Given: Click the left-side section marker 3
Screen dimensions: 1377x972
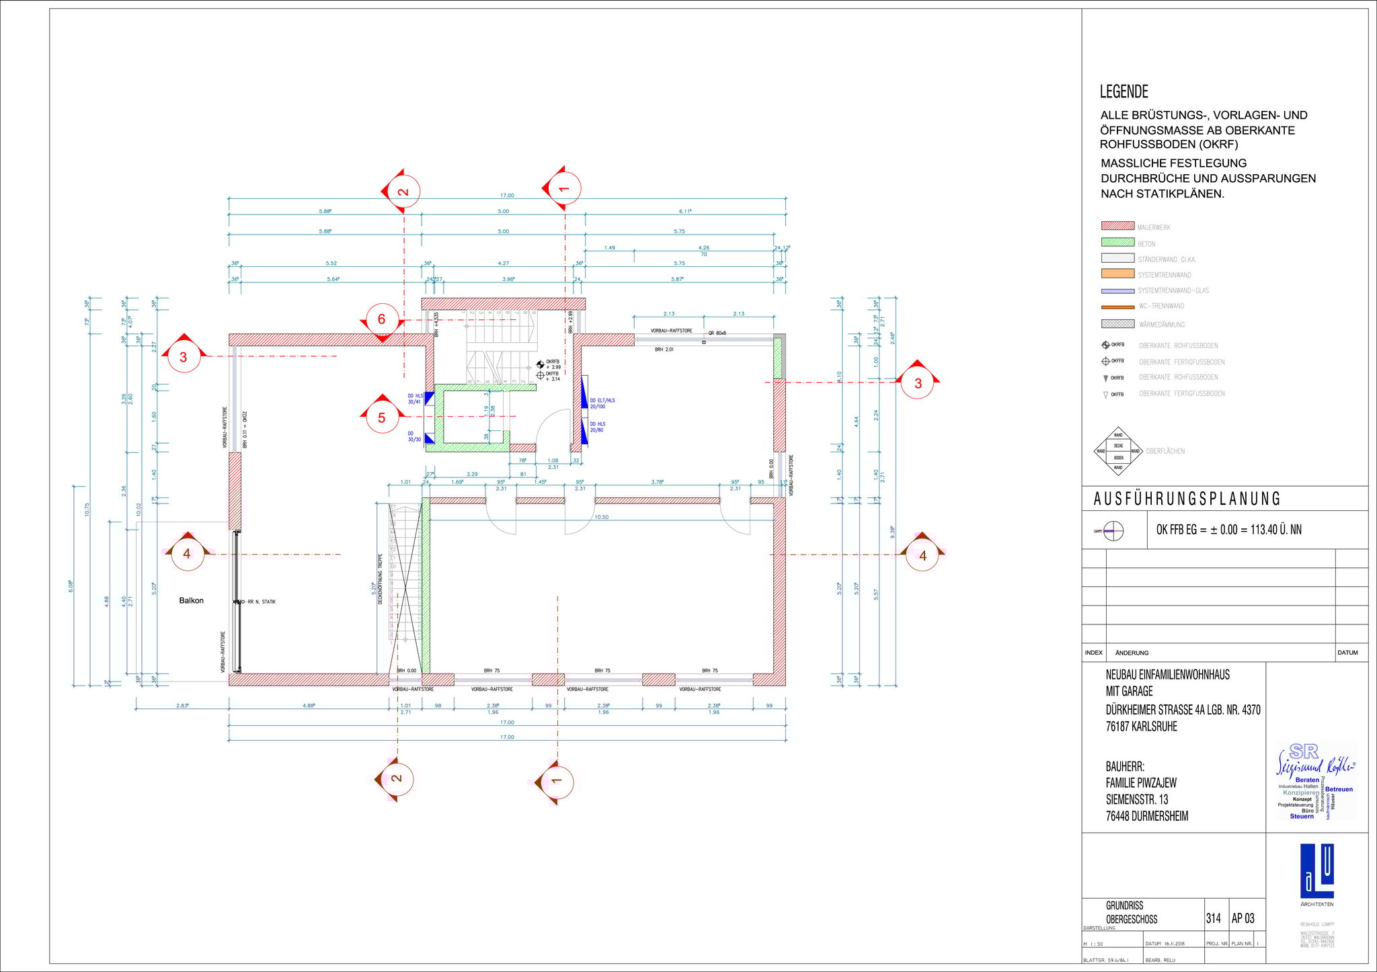Looking at the screenshot, I should [x=184, y=357].
